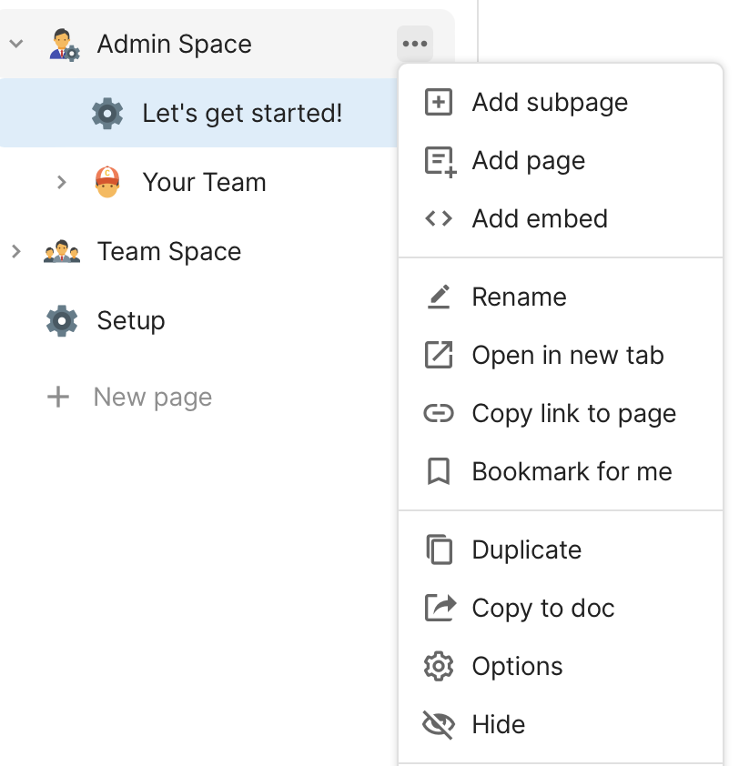Select the Duplicate menu entry

point(526,549)
